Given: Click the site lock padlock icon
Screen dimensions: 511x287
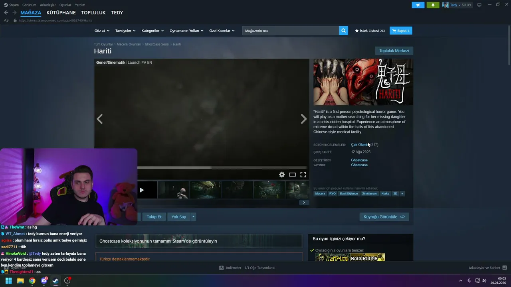Looking at the screenshot, I should coord(15,20).
